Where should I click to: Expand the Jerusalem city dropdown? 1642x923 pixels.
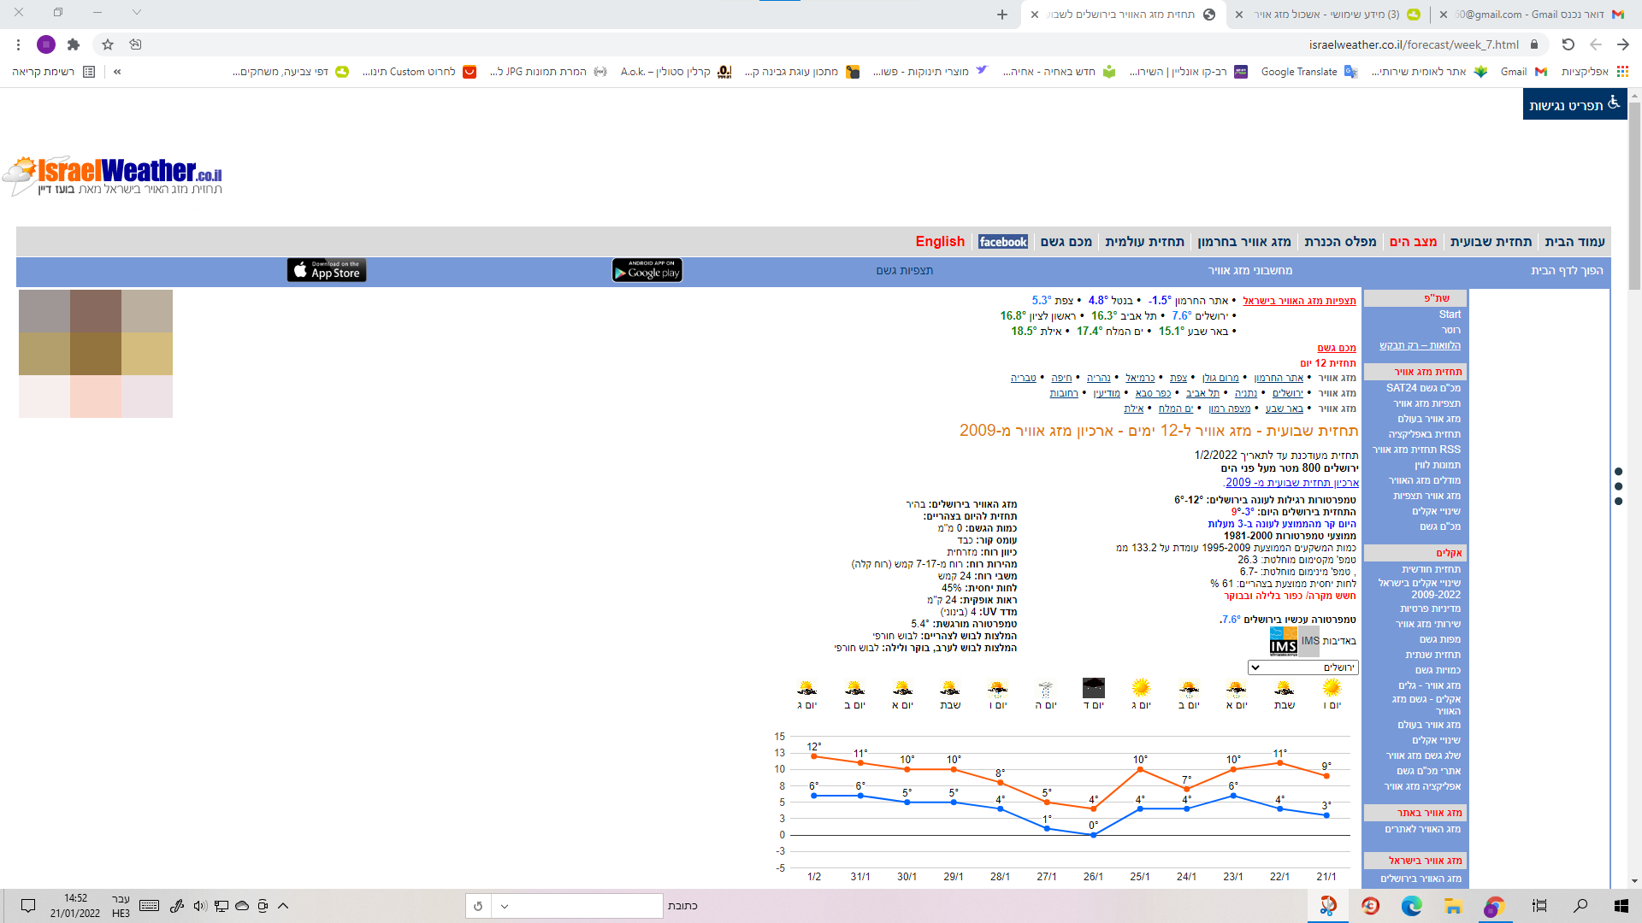[x=1302, y=667]
